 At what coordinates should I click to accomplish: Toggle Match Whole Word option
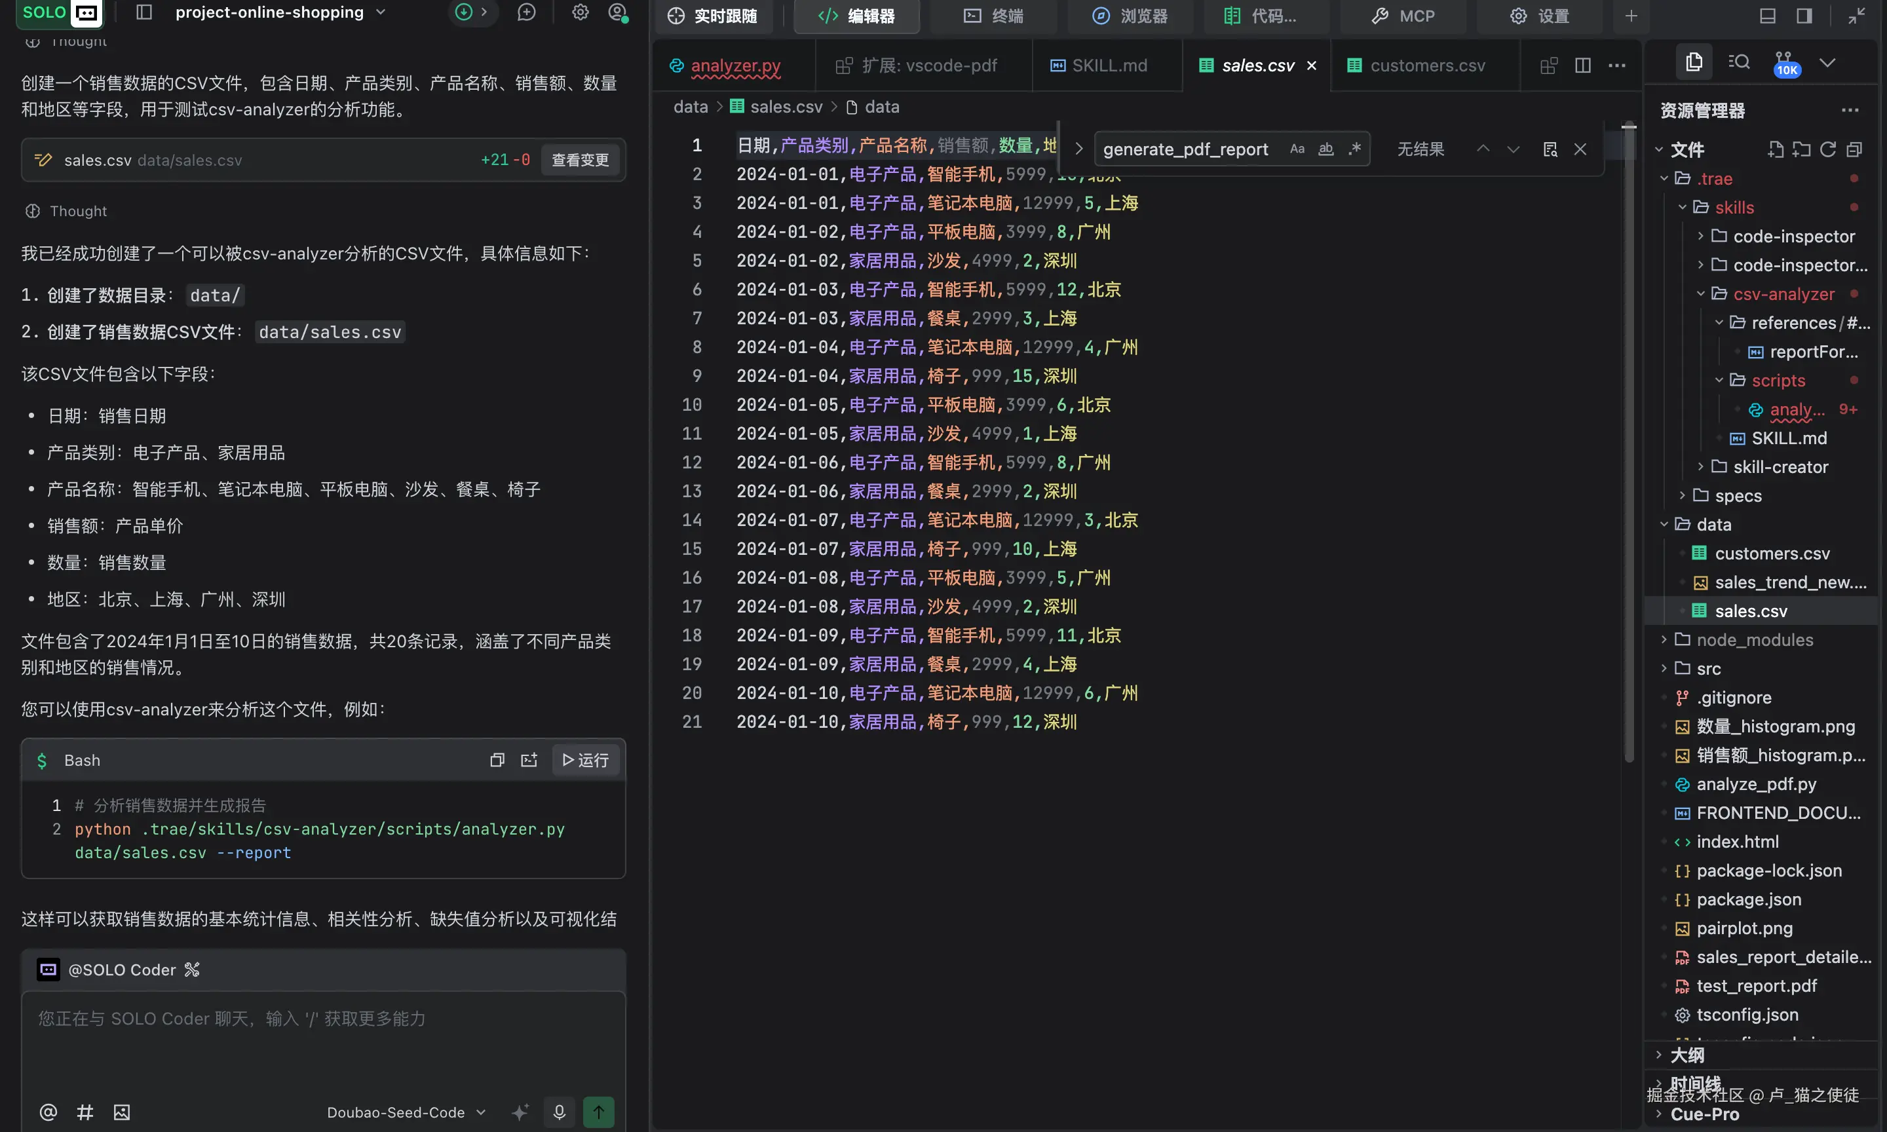point(1325,149)
